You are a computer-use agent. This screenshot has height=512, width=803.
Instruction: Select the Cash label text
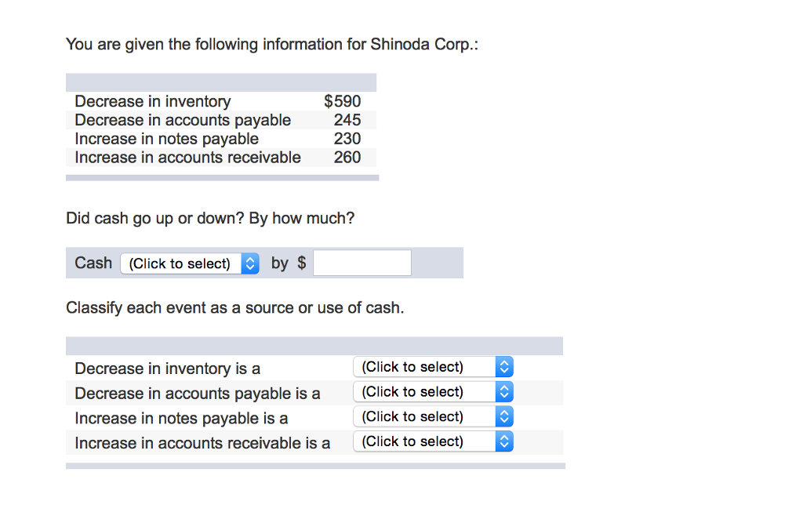point(93,263)
